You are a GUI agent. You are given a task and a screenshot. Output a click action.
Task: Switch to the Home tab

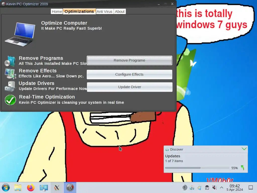tap(57, 12)
